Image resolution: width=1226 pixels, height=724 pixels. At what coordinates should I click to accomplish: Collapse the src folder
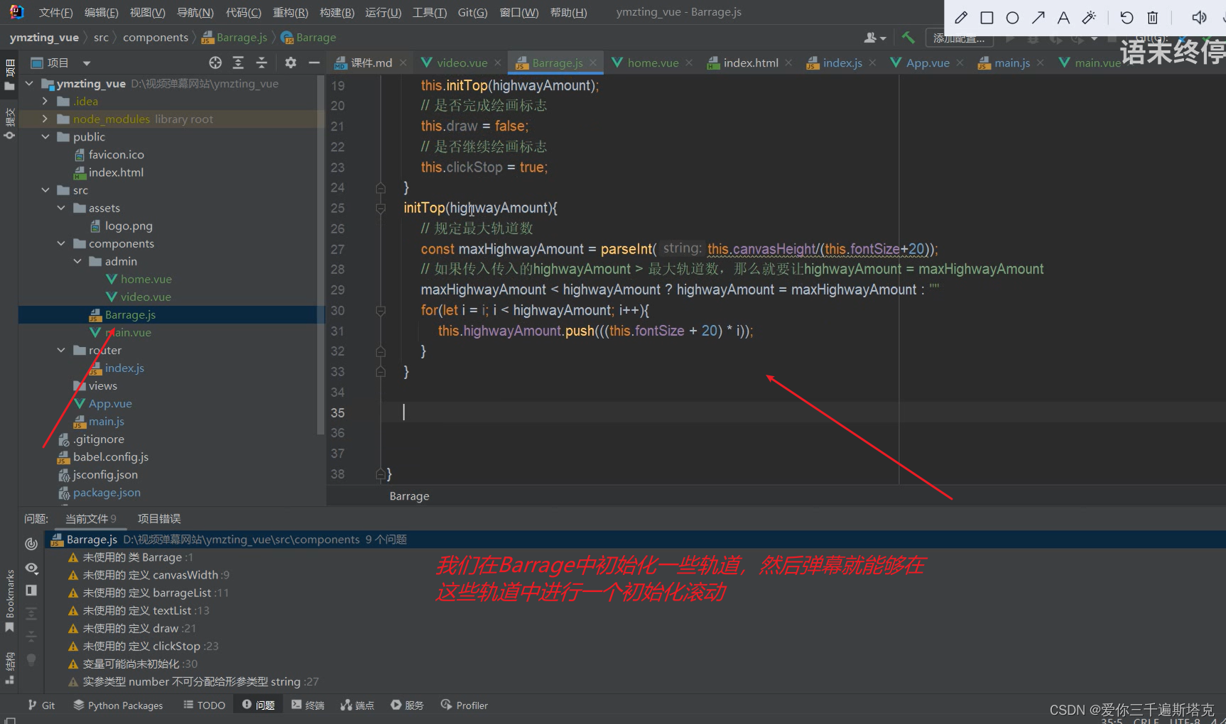(x=45, y=190)
